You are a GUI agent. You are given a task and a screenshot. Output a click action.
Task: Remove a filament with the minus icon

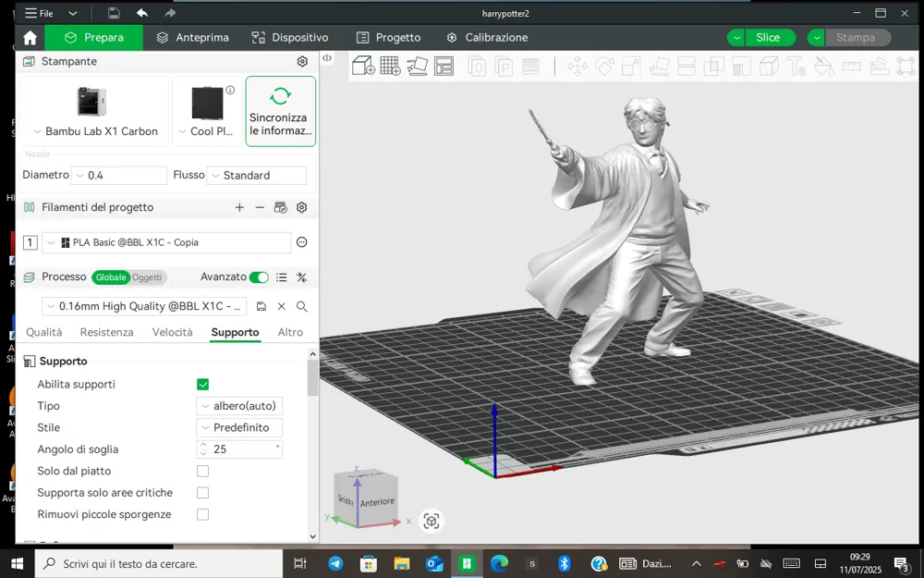pos(260,207)
